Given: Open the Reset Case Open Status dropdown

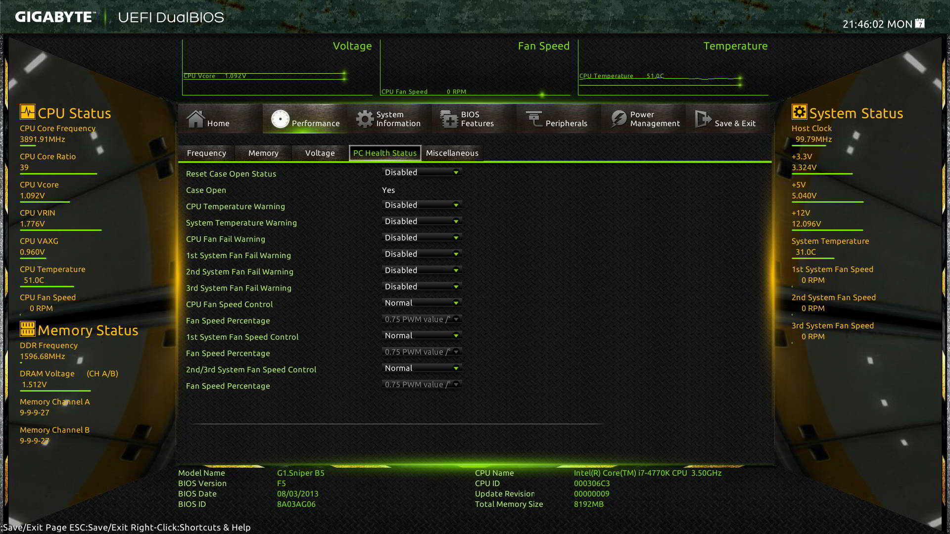Looking at the screenshot, I should [x=422, y=172].
